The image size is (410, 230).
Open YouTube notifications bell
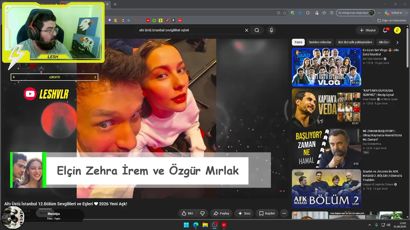click(x=385, y=30)
